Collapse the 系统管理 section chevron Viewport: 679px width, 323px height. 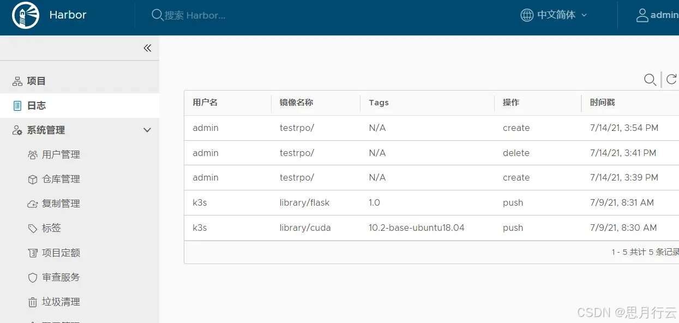coord(147,130)
